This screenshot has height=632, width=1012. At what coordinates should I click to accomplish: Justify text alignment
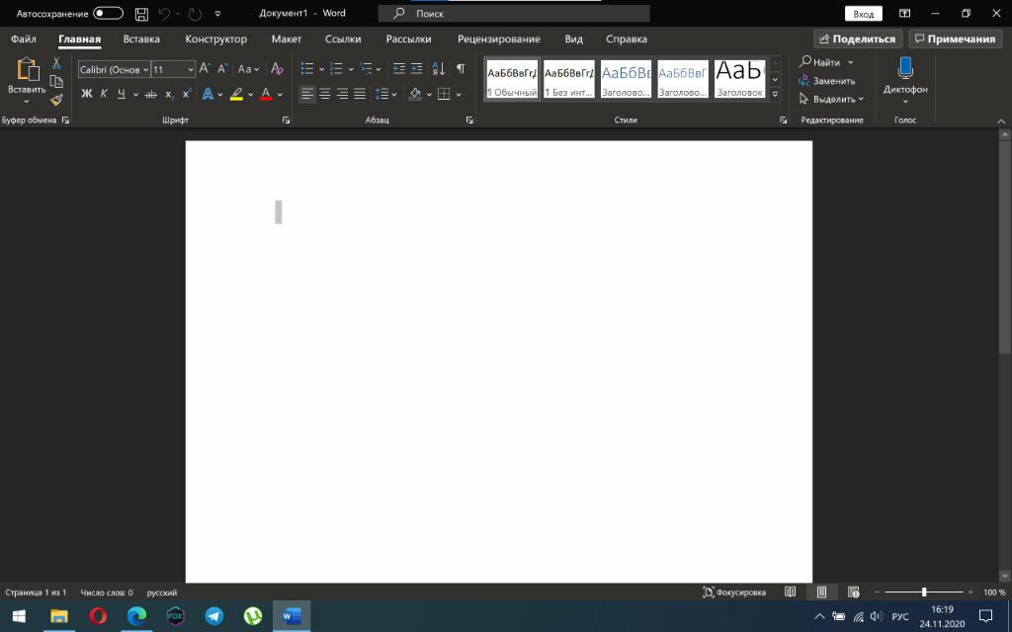tap(360, 94)
